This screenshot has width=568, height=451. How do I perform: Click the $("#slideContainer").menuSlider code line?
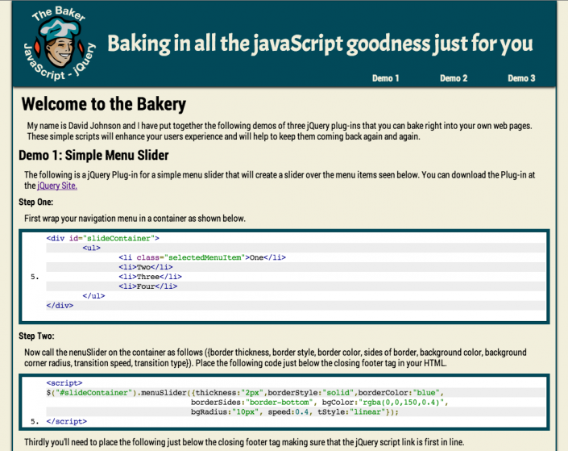click(x=245, y=393)
